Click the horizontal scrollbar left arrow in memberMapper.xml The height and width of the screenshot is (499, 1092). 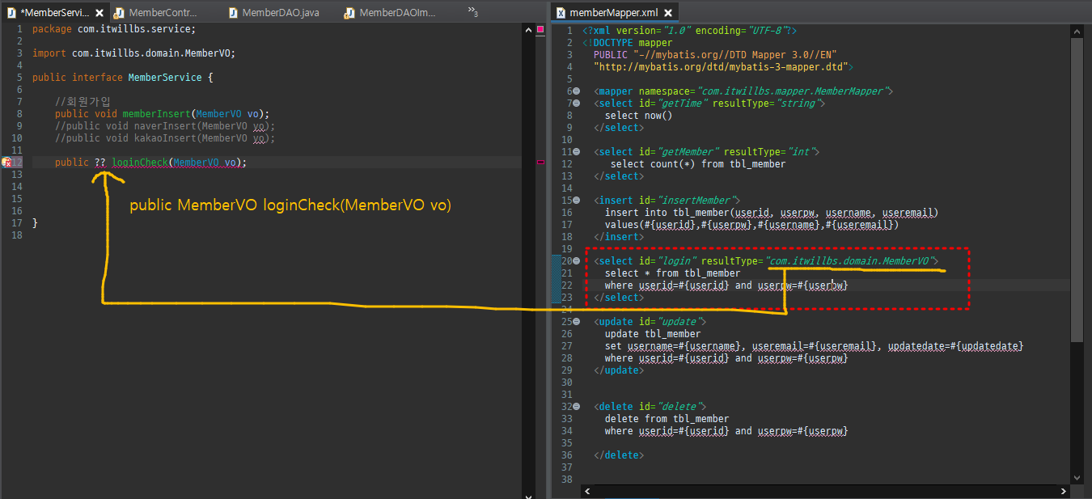[x=586, y=491]
